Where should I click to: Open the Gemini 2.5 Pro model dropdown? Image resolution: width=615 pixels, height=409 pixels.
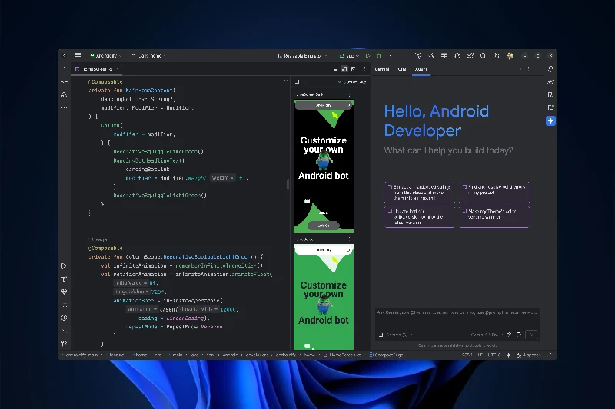pyautogui.click(x=487, y=335)
